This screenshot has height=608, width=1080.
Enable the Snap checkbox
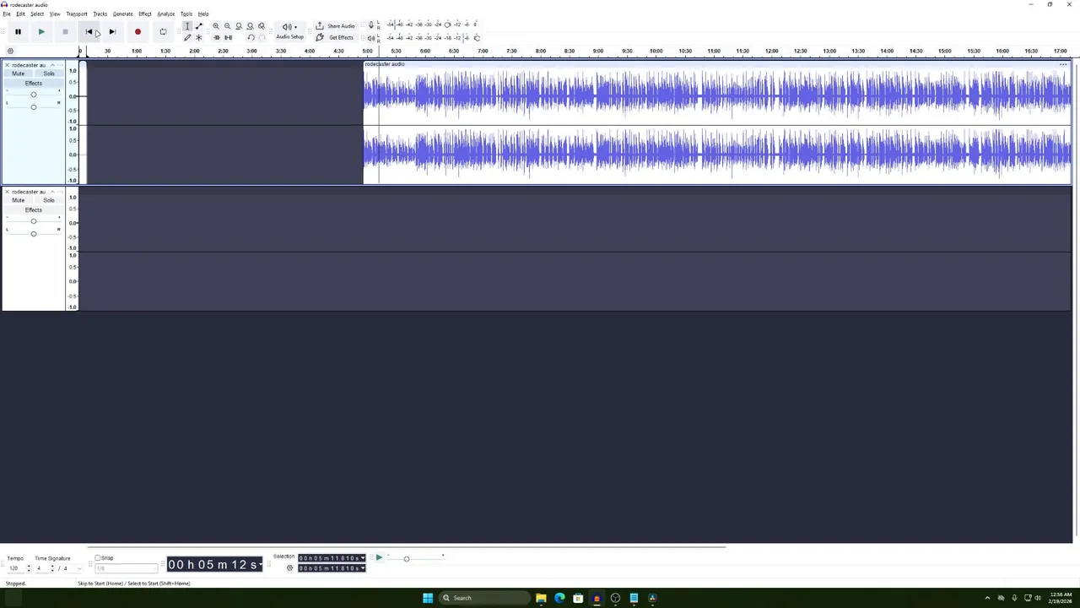pyautogui.click(x=98, y=558)
